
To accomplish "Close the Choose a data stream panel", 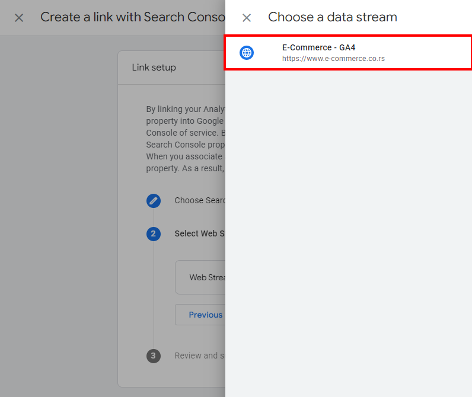I will pyautogui.click(x=247, y=18).
